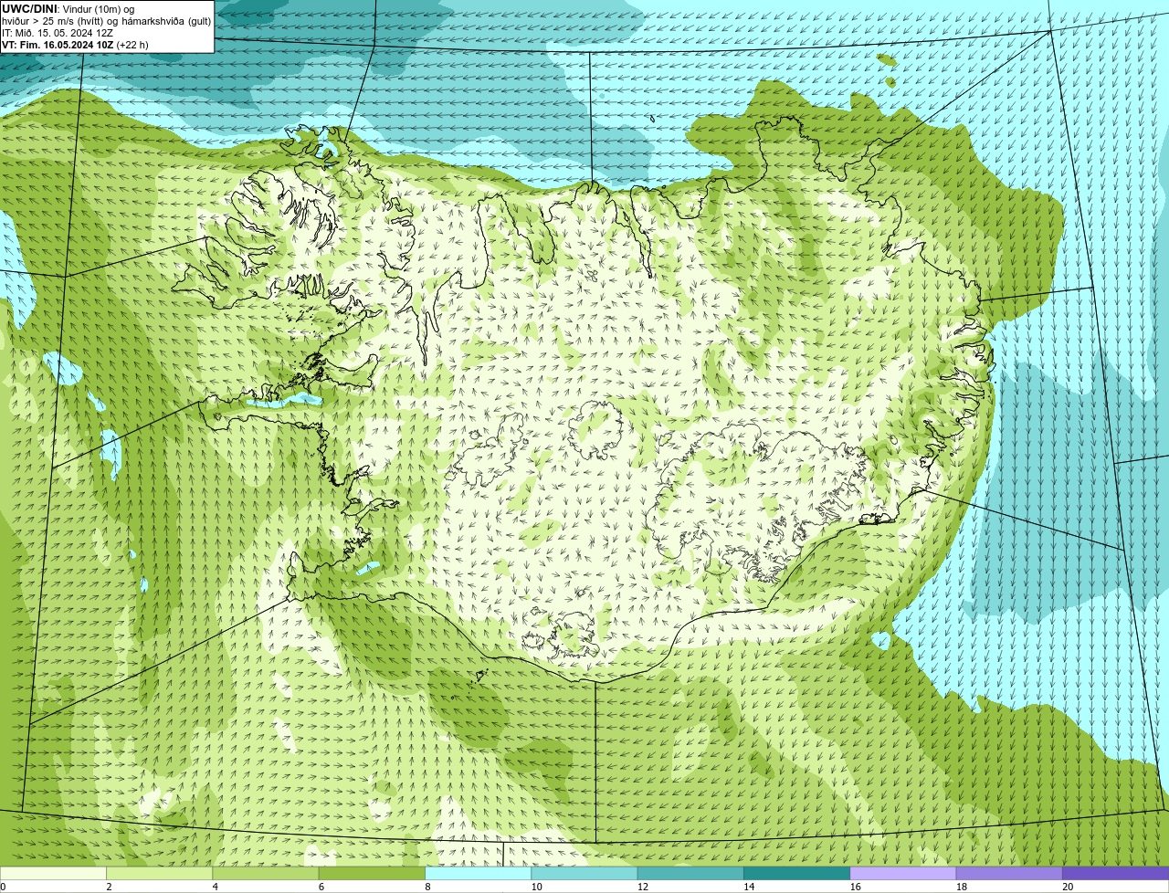
Task: Click the lavender 16–18 m/s legend swatch
Action: (903, 873)
